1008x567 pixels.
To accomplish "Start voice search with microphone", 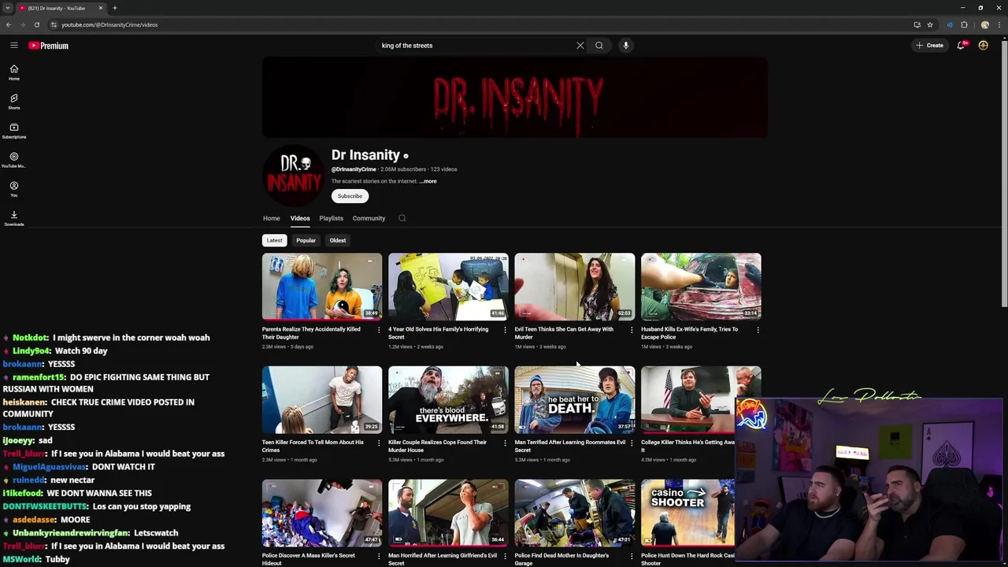I will 626,46.
